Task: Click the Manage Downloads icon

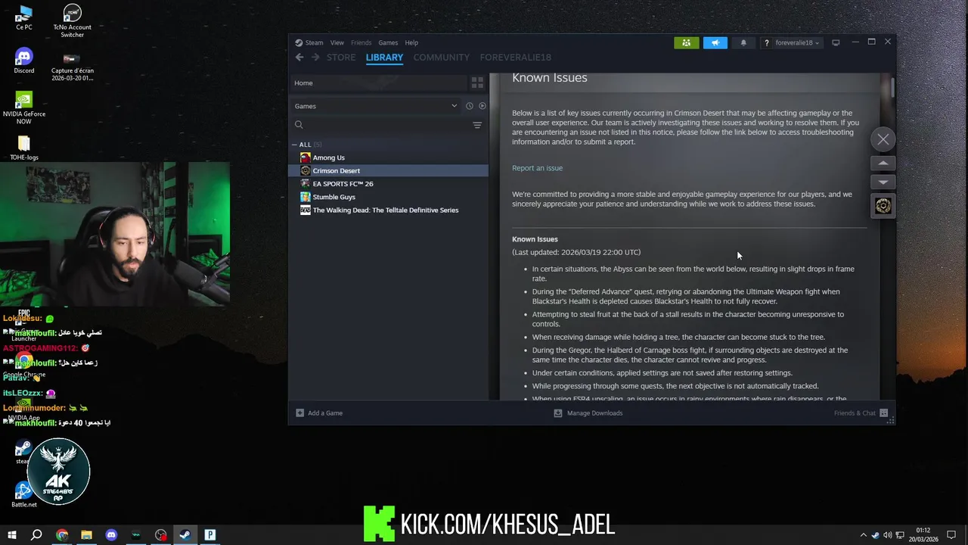Action: click(x=558, y=413)
